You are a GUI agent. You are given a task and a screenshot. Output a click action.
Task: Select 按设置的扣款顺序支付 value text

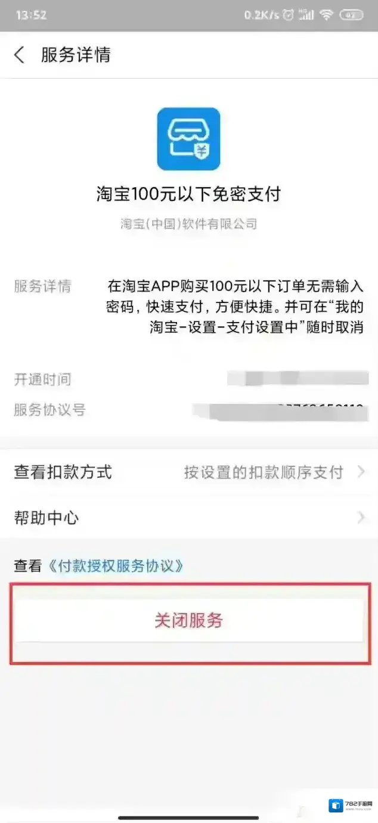tap(264, 473)
